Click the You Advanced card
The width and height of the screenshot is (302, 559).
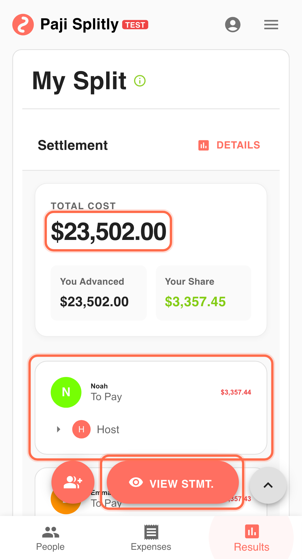pos(98,293)
